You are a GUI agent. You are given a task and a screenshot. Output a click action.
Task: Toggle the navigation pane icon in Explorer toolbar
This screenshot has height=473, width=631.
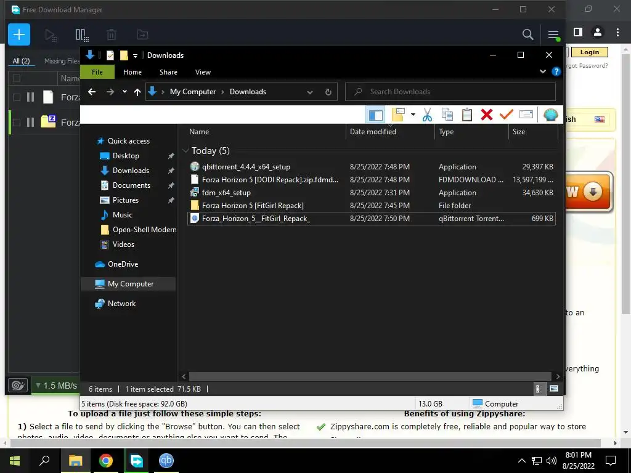click(x=375, y=115)
